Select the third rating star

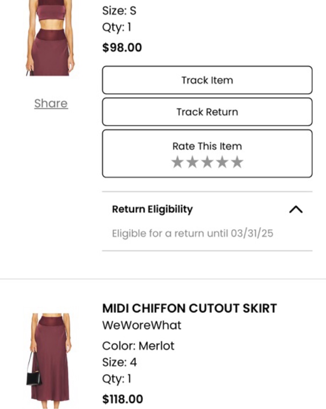(x=207, y=162)
